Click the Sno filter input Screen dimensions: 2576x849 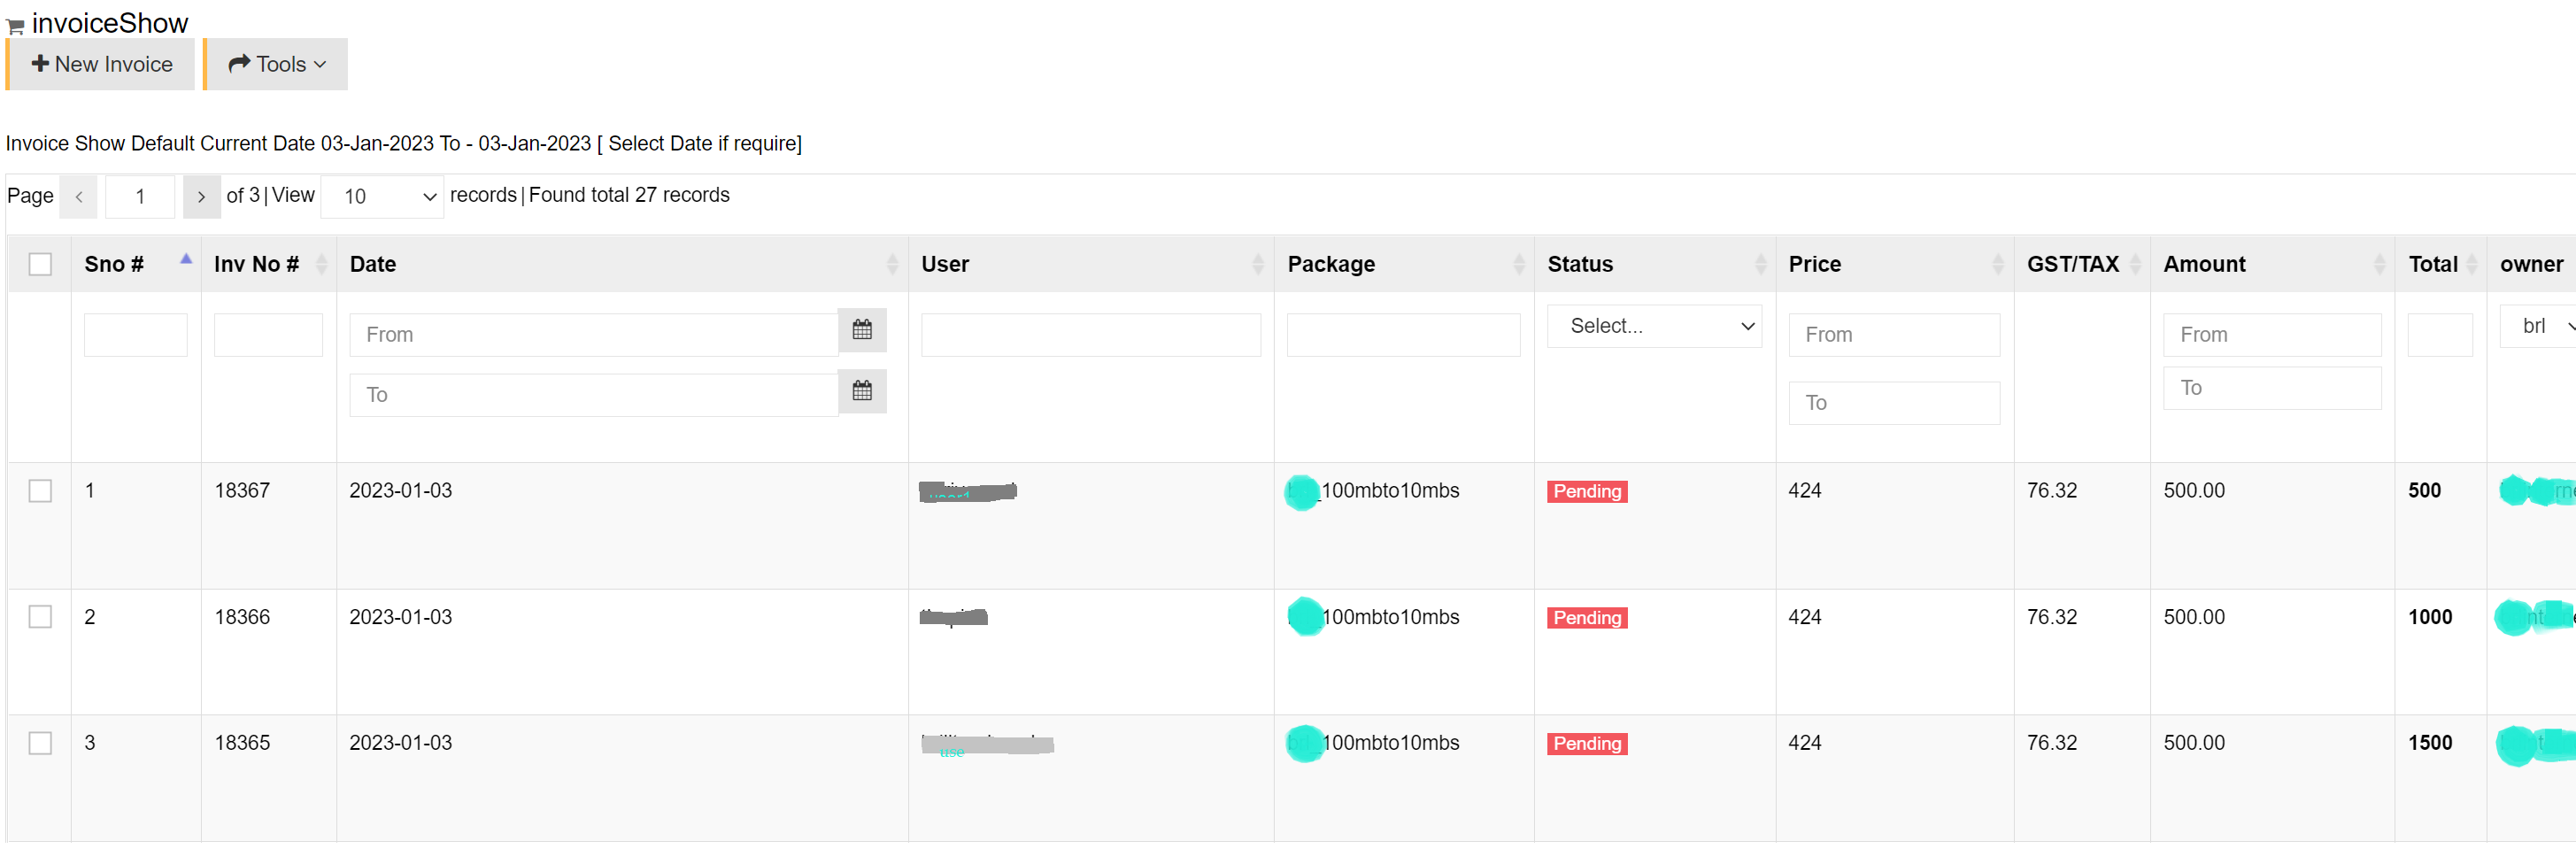(136, 335)
